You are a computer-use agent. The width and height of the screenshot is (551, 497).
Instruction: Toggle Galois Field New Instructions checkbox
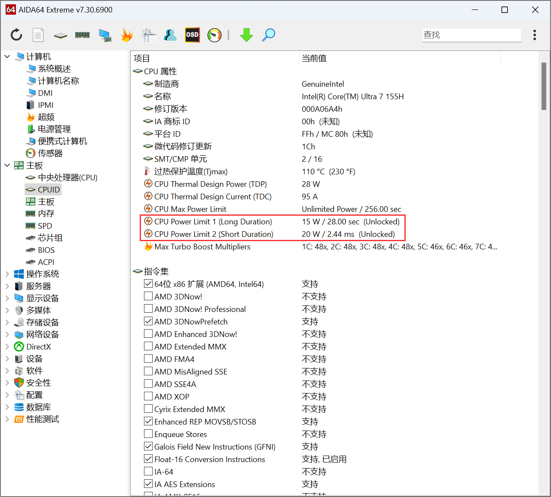[x=148, y=446]
